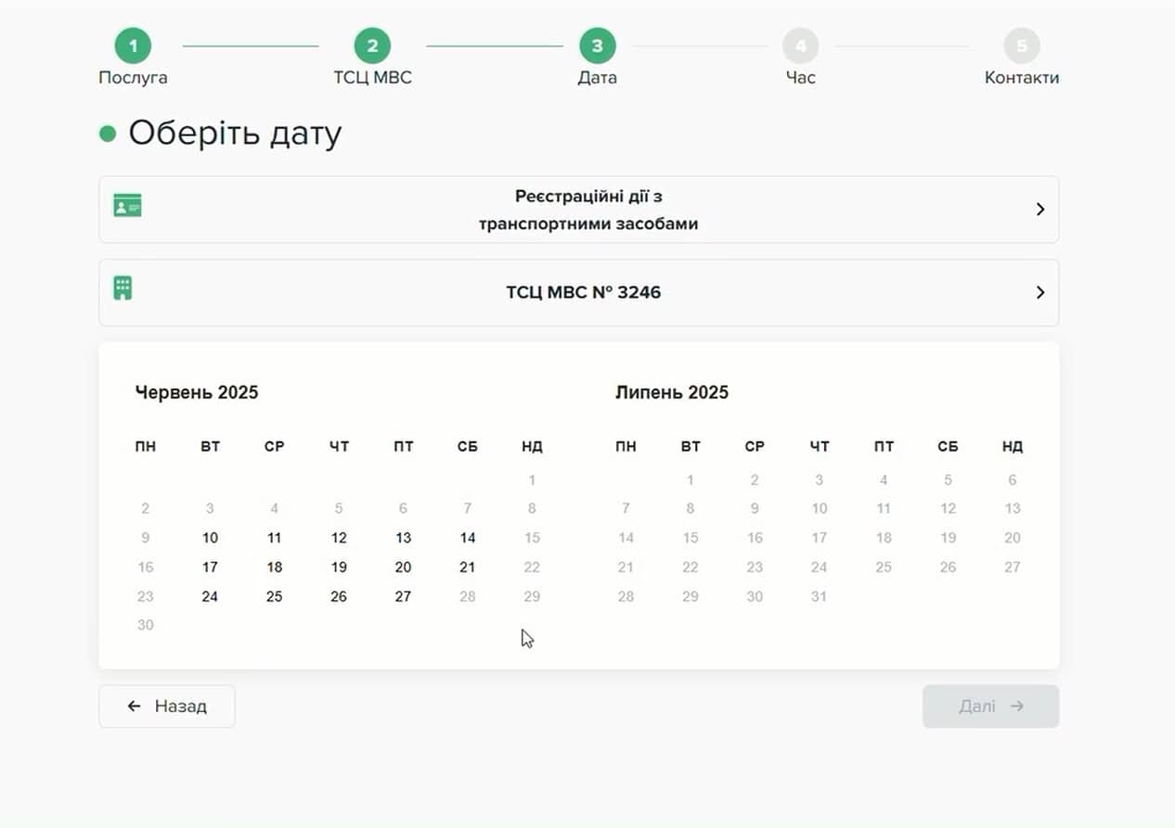Viewport: 1175px width, 828px height.
Task: Click July 31 in the Липень calendar
Action: (x=819, y=596)
